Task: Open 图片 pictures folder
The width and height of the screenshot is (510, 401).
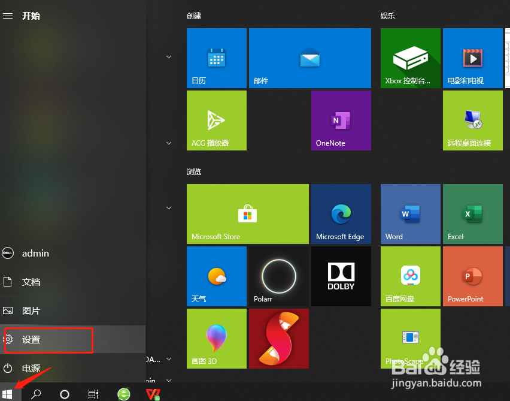Action: click(x=73, y=310)
